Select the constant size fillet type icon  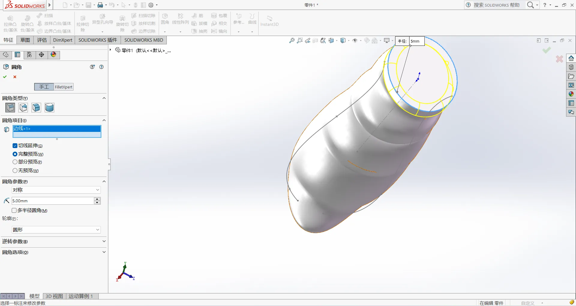pyautogui.click(x=10, y=108)
